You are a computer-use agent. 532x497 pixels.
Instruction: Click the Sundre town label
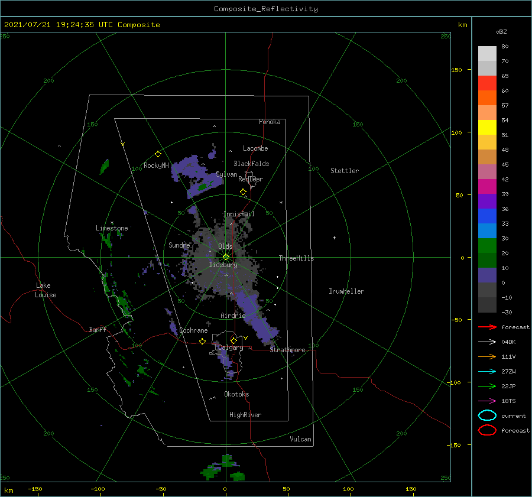coord(179,245)
